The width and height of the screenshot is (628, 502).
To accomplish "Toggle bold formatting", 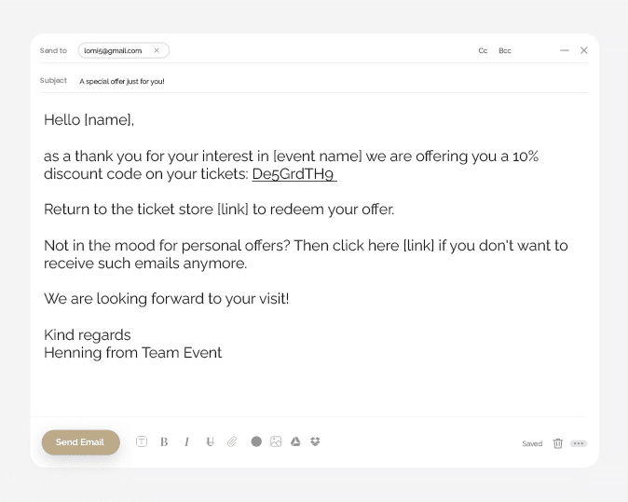I will tap(164, 442).
